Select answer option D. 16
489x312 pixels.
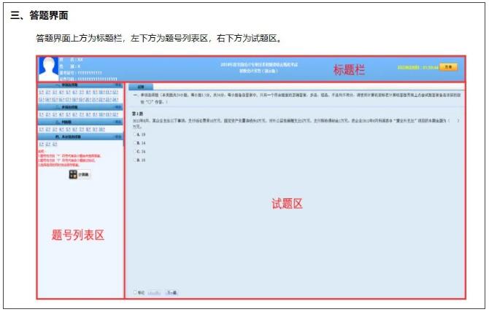(134, 159)
